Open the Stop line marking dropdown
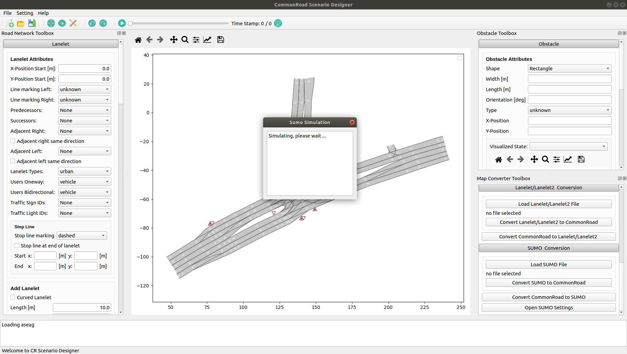The image size is (627, 354). (82, 236)
